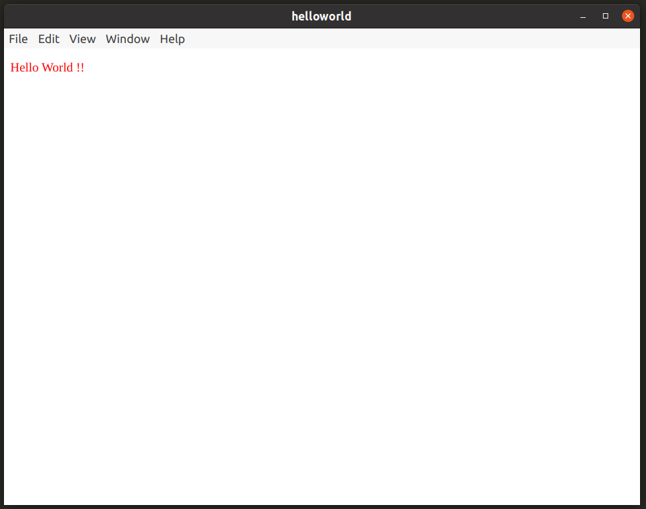Click the red 'Hello World !!' text
Screen dimensions: 646x509
[x=47, y=68]
